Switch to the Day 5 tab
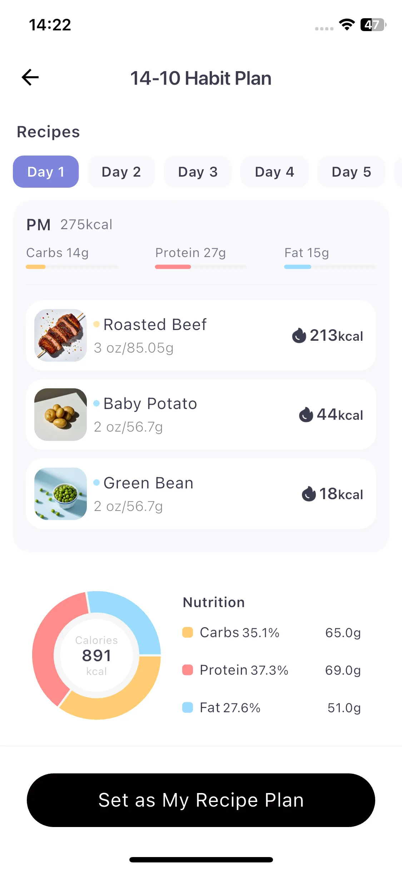The width and height of the screenshot is (402, 871). point(351,172)
